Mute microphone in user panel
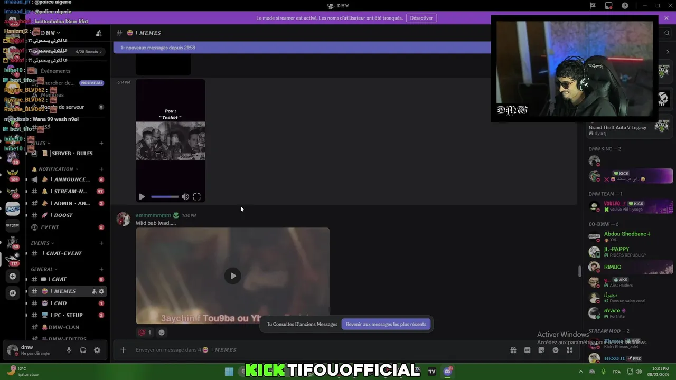The image size is (676, 380). tap(69, 350)
